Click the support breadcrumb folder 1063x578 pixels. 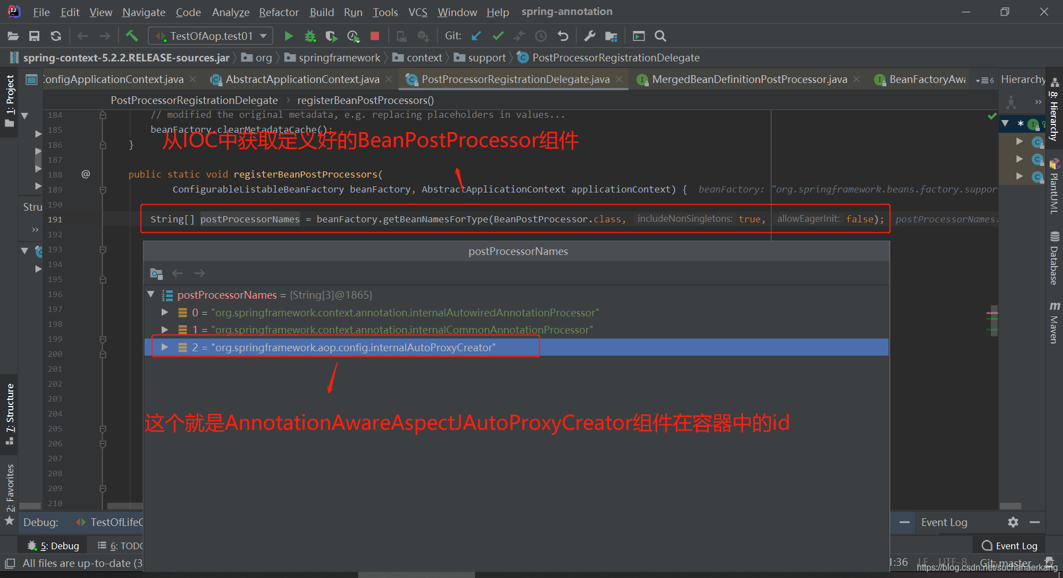[x=480, y=58]
